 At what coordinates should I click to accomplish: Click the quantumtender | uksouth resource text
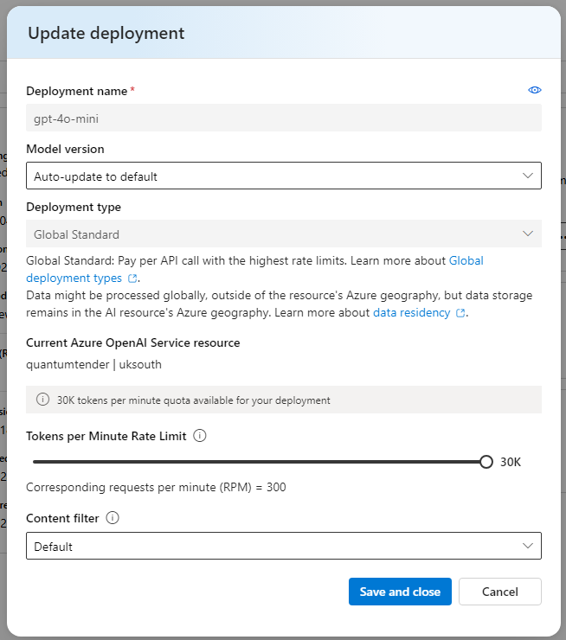(x=94, y=364)
